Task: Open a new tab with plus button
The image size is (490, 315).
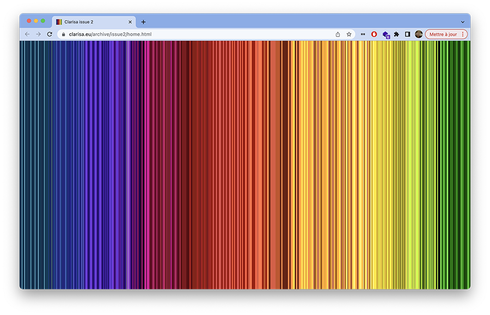Action: [143, 22]
